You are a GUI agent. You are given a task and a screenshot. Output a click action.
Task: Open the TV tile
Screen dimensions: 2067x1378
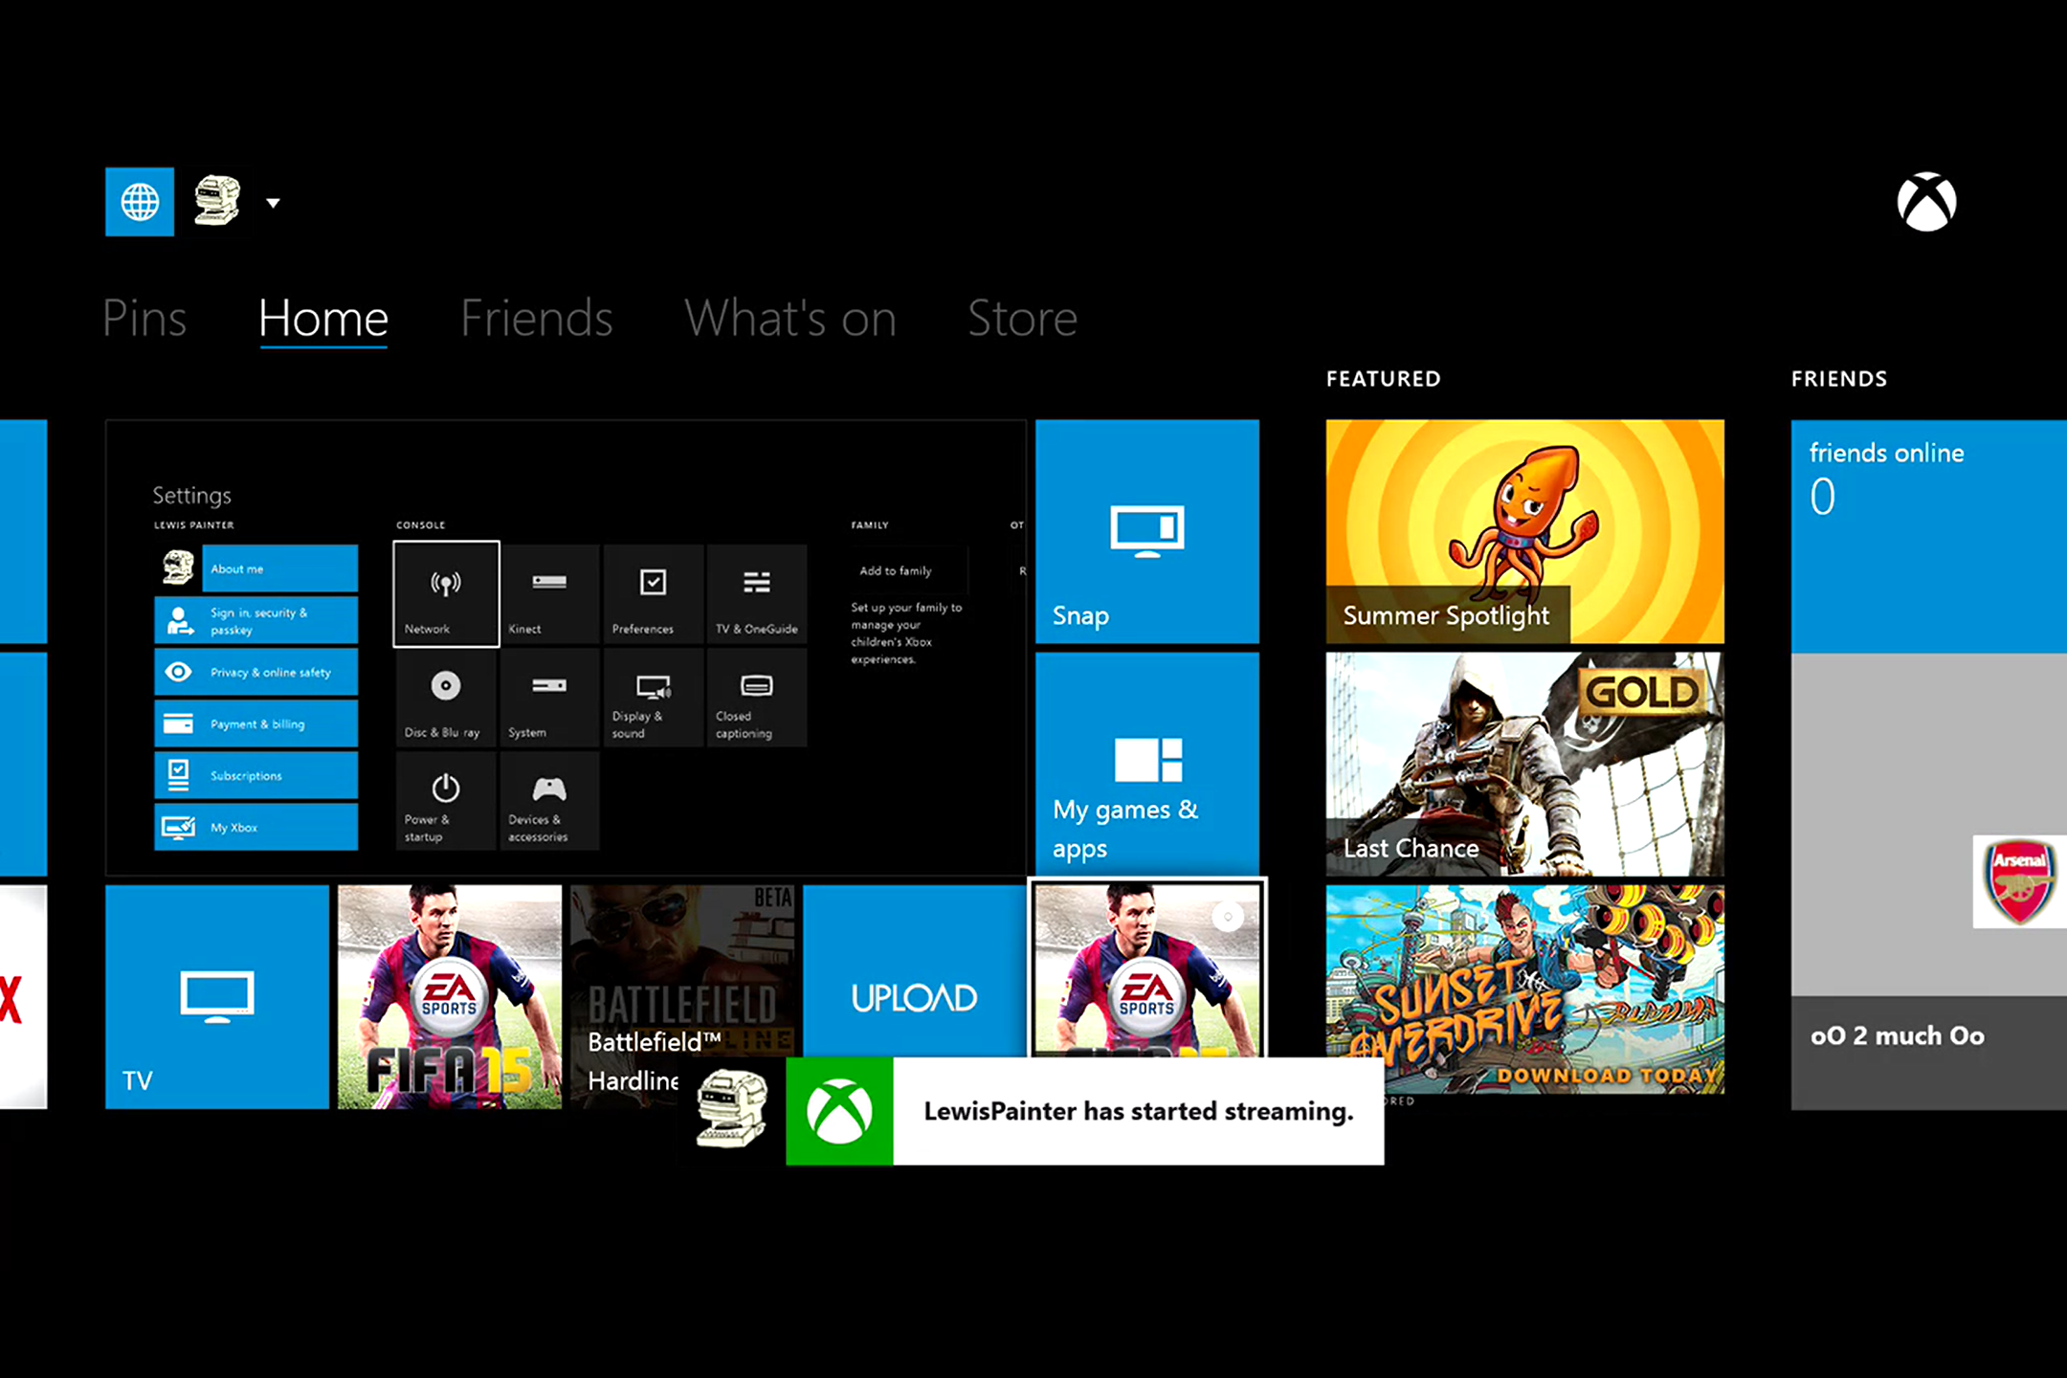tap(217, 997)
